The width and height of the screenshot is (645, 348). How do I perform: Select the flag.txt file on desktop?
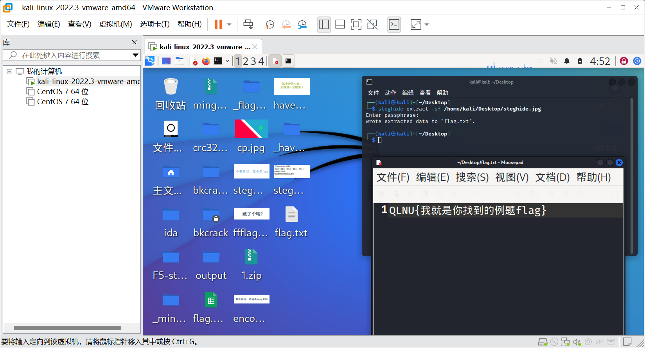tap(291, 222)
